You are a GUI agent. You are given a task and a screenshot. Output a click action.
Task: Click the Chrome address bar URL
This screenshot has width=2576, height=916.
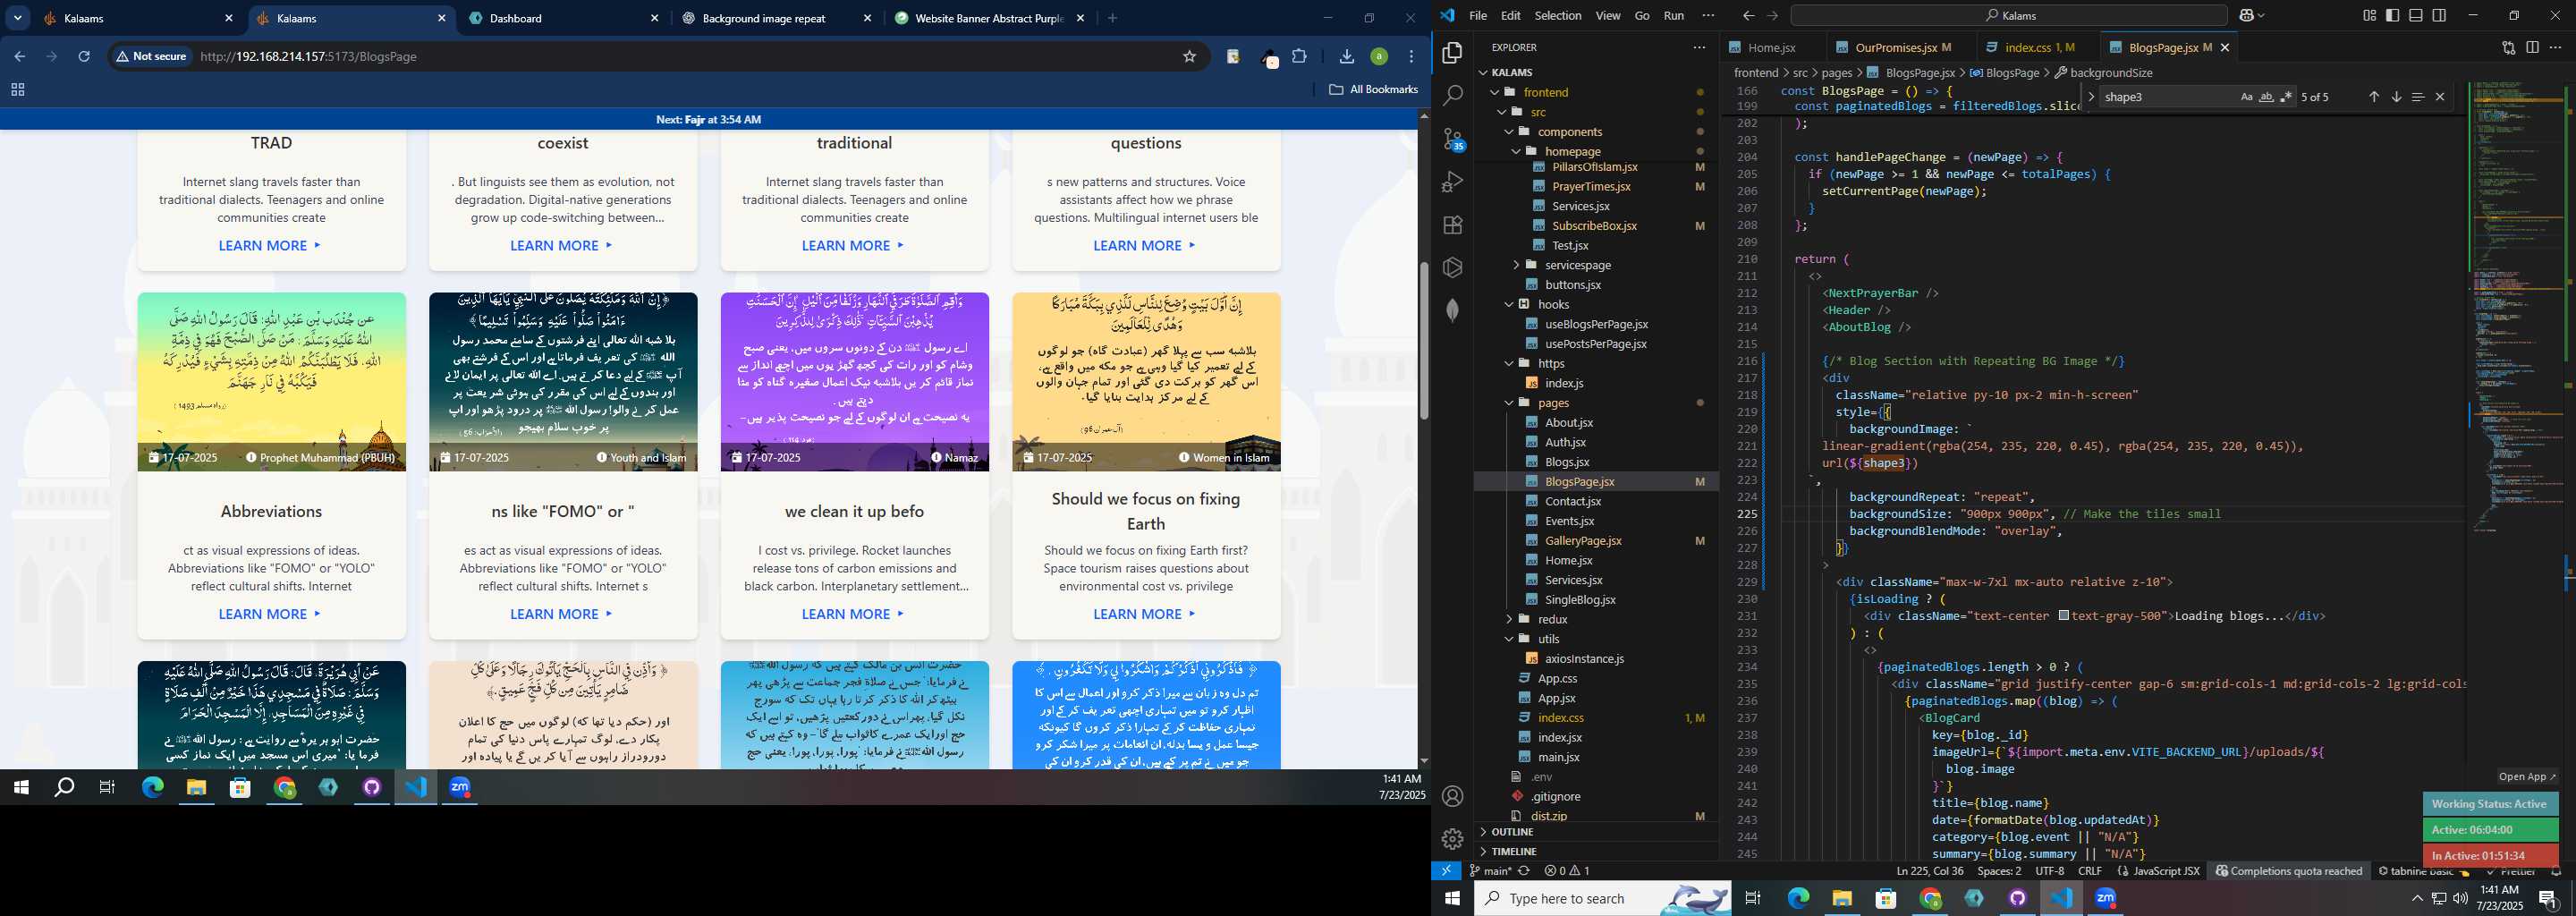308,57
